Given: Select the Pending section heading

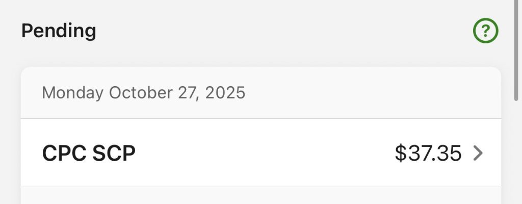Looking at the screenshot, I should 59,32.
